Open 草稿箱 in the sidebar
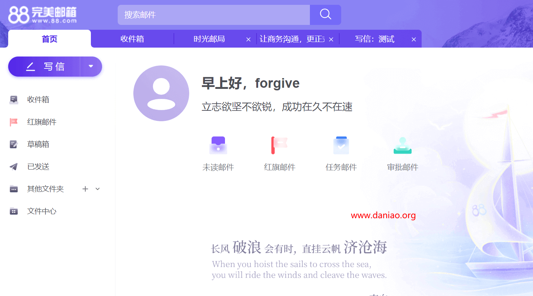The image size is (533, 296). 38,144
